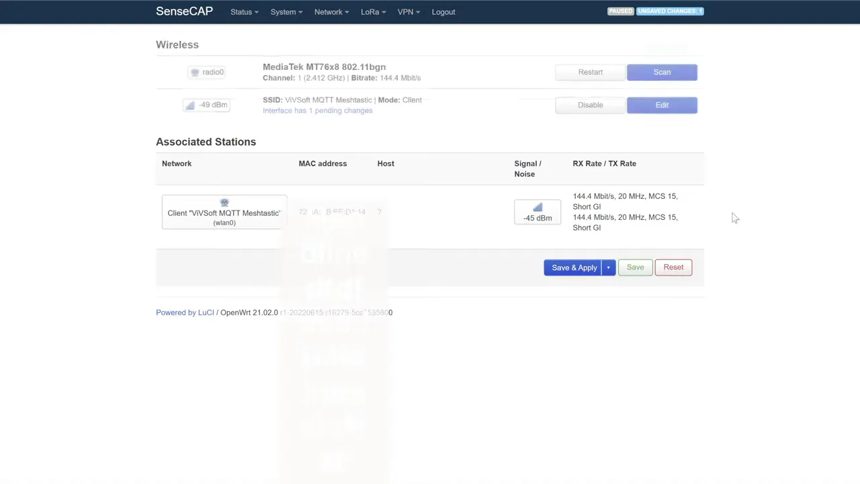This screenshot has width=860, height=484.
Task: Click the PAUSED status badge
Action: click(620, 11)
